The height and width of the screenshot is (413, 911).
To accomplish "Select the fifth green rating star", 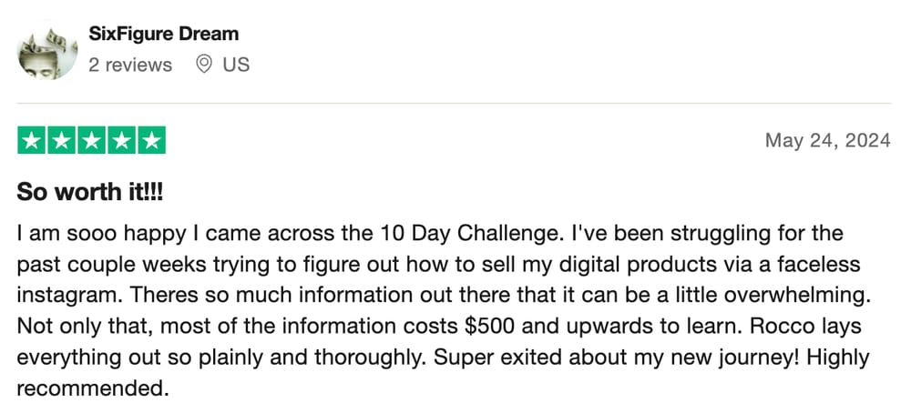I will (151, 140).
